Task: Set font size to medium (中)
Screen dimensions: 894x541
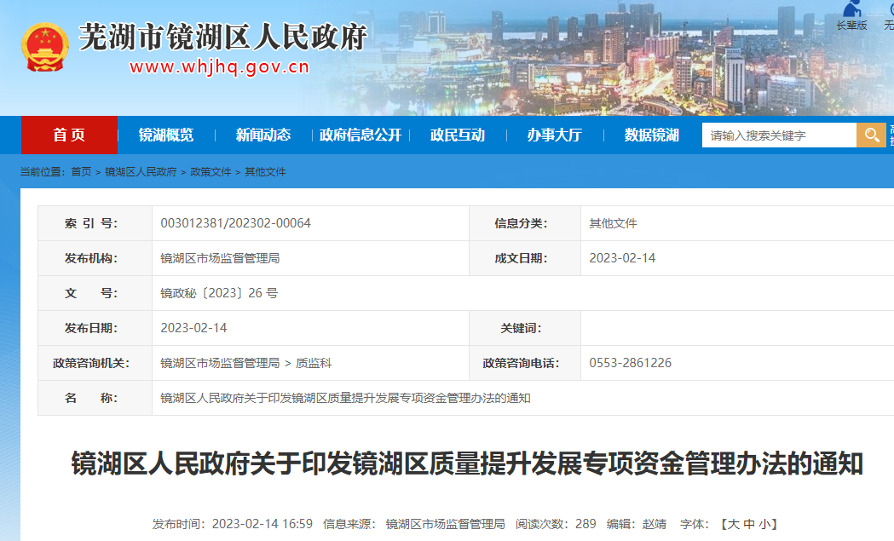Action: tap(749, 524)
